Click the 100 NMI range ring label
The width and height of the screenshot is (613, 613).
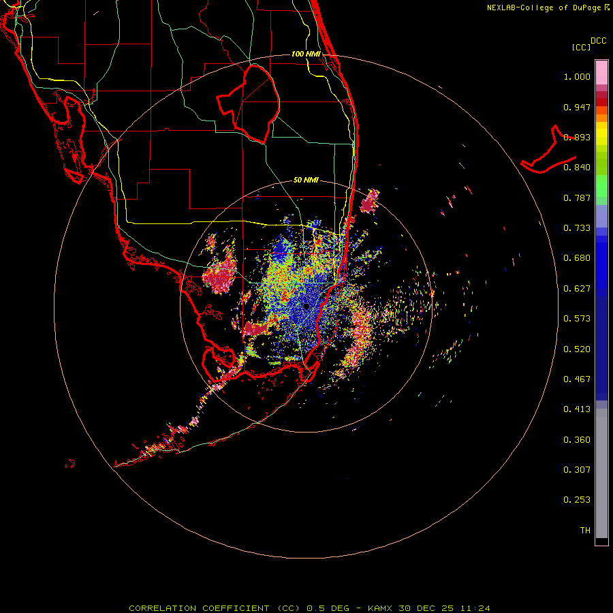(x=306, y=54)
